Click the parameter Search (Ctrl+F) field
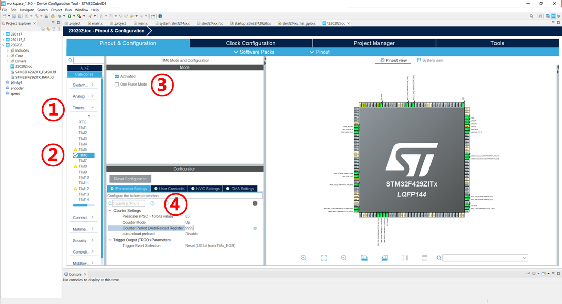 click(x=129, y=204)
